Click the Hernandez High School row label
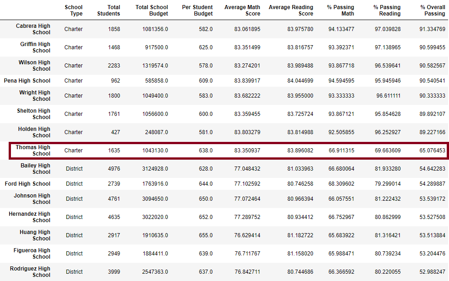The image size is (449, 281). point(30,217)
